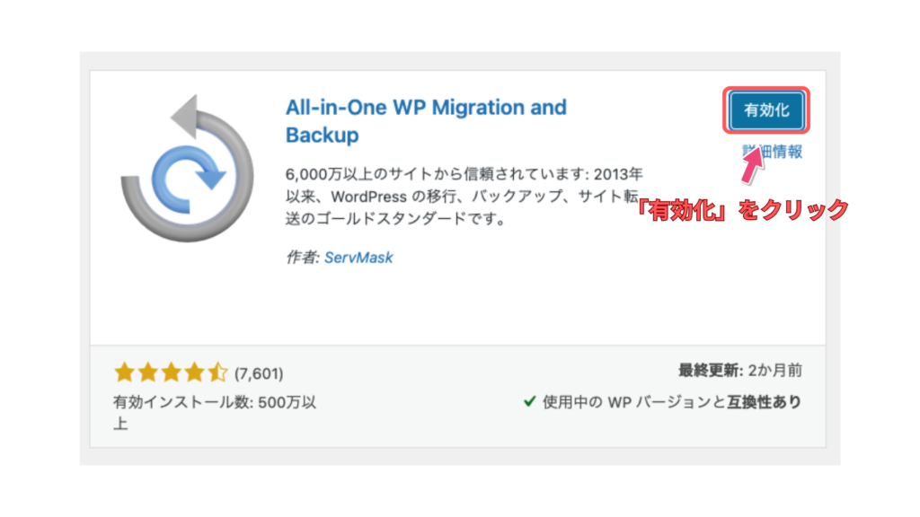Viewport: 920px width, 517px height.
Task: Click the fourth gold rating star
Action: pyautogui.click(x=194, y=372)
